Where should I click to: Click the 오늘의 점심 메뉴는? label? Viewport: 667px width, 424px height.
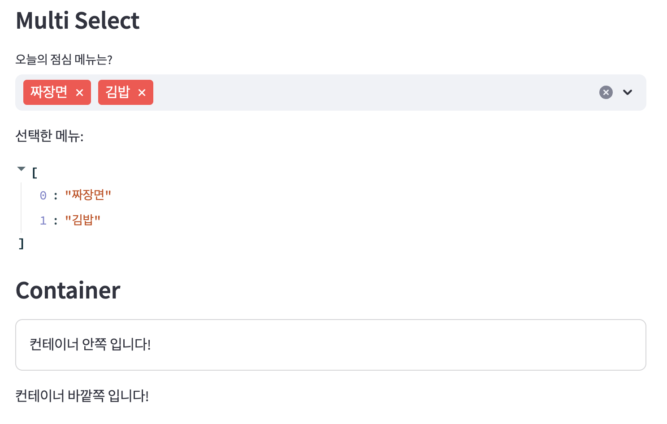tap(64, 60)
